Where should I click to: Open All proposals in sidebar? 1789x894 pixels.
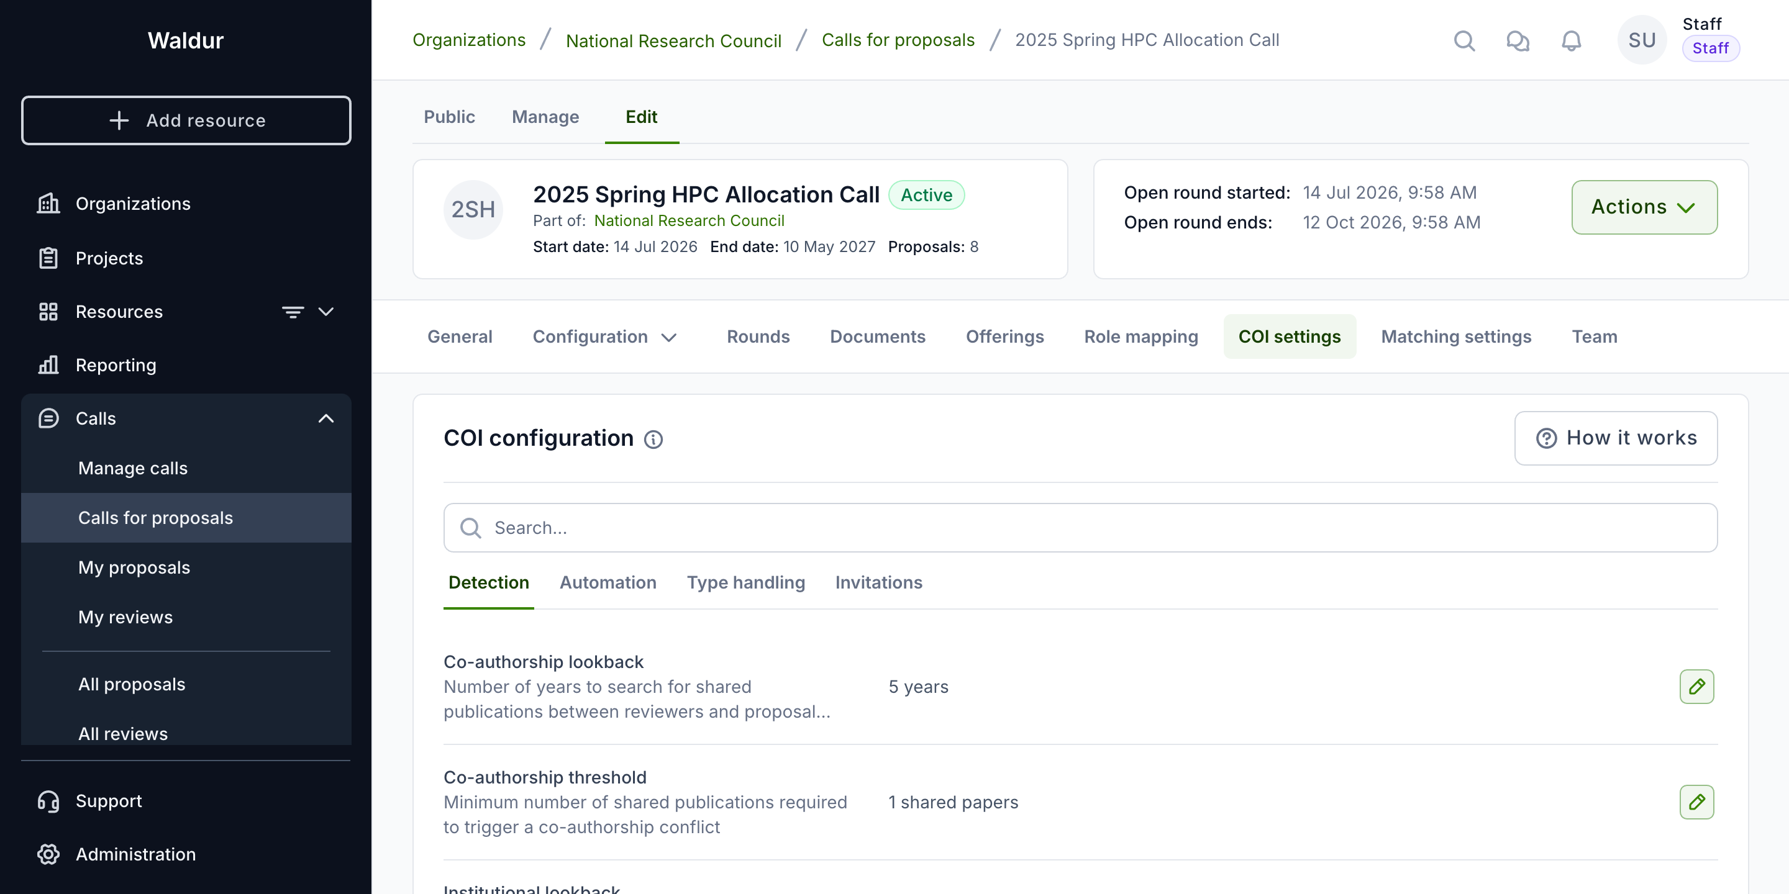[186, 684]
